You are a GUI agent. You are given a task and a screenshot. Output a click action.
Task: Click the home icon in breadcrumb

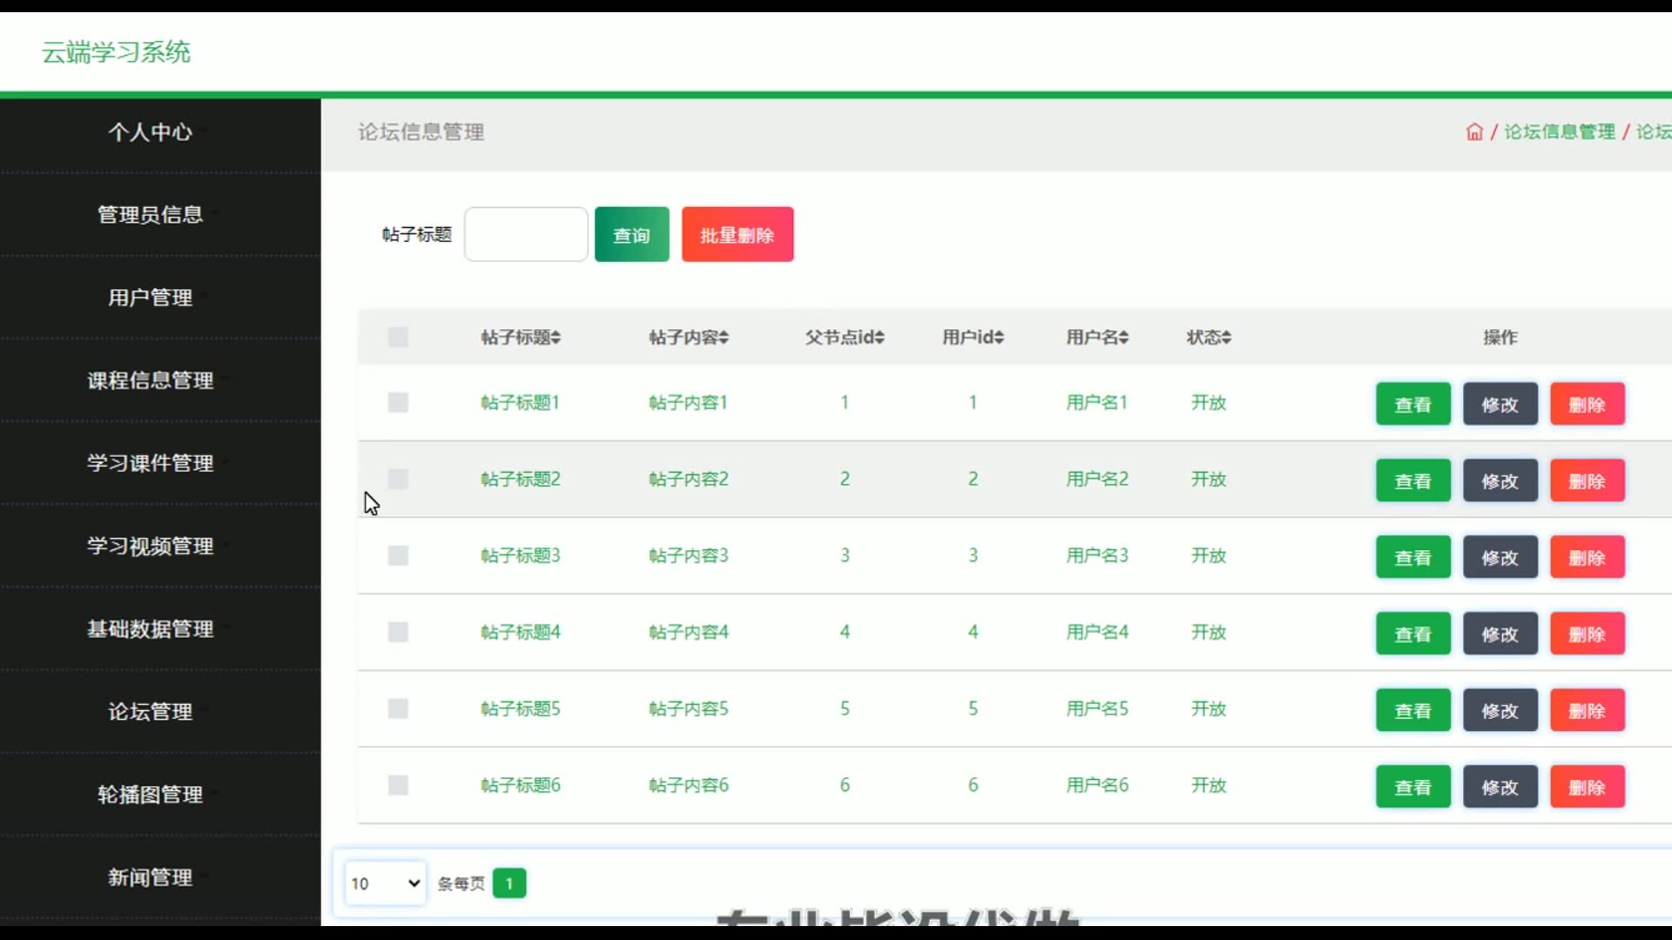point(1473,131)
